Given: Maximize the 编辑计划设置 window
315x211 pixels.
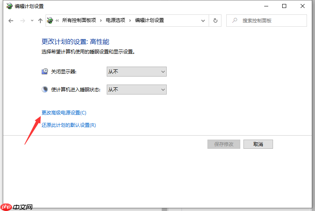Looking at the screenshot, I should coord(284,6).
